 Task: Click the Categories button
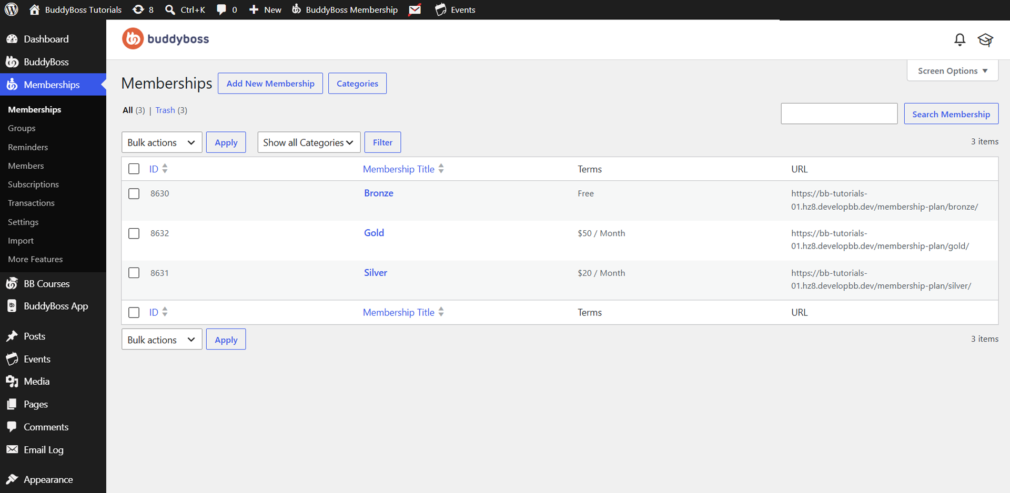click(357, 84)
